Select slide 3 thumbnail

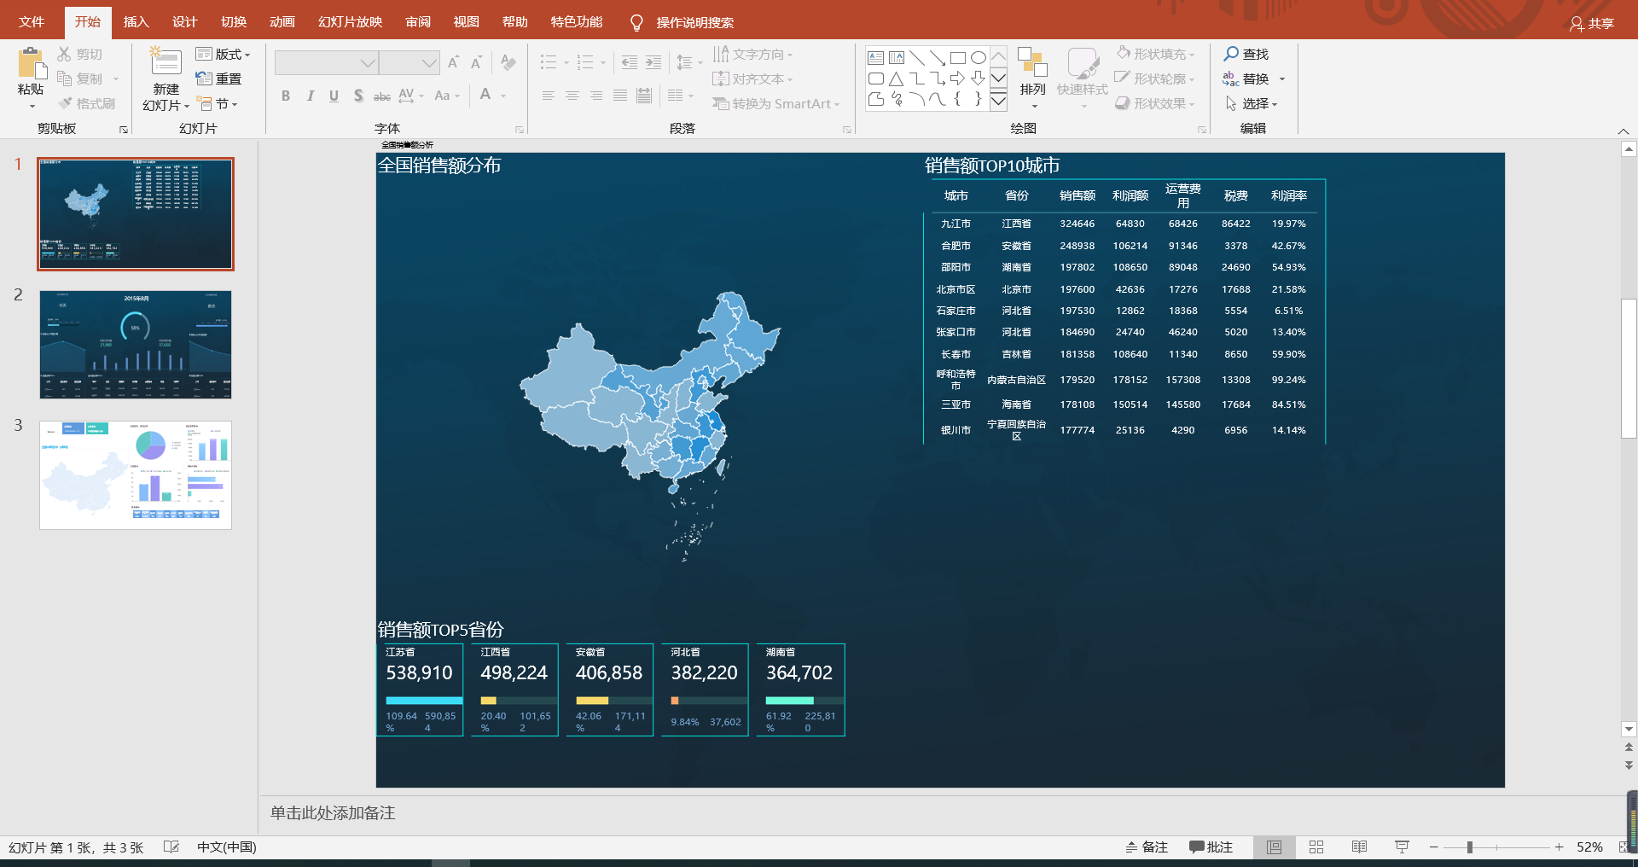pyautogui.click(x=136, y=475)
